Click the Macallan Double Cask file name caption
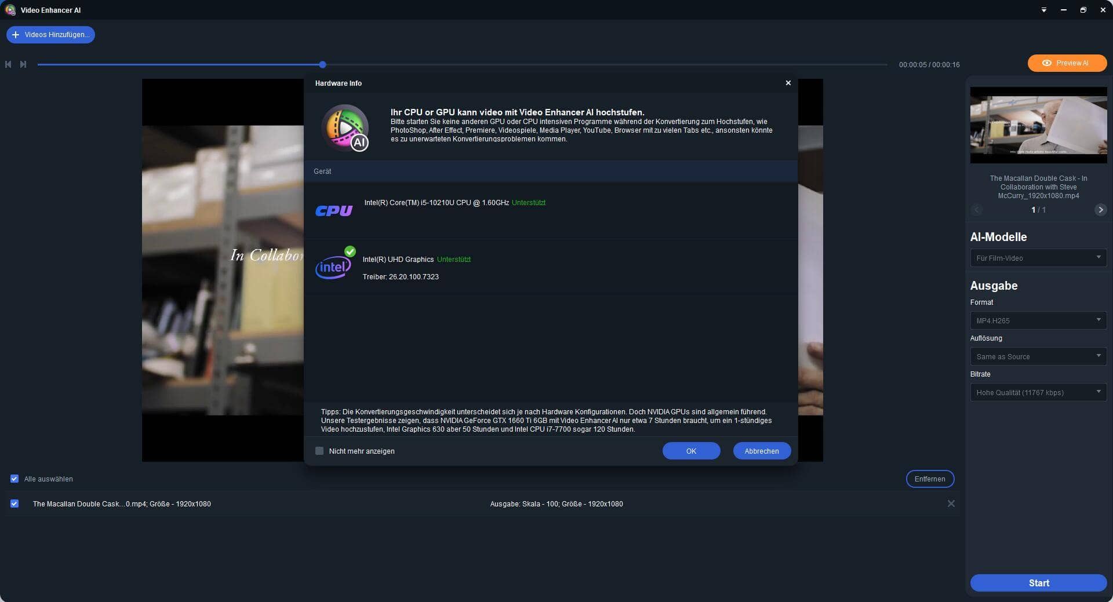The image size is (1113, 602). [1038, 187]
